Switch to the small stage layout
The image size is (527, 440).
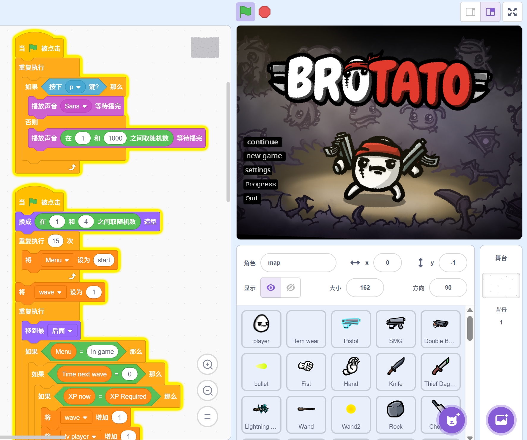(x=471, y=12)
